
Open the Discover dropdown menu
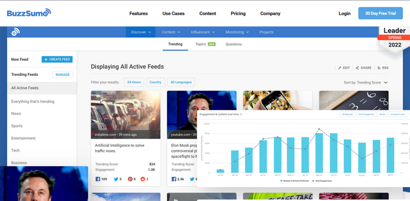(141, 32)
